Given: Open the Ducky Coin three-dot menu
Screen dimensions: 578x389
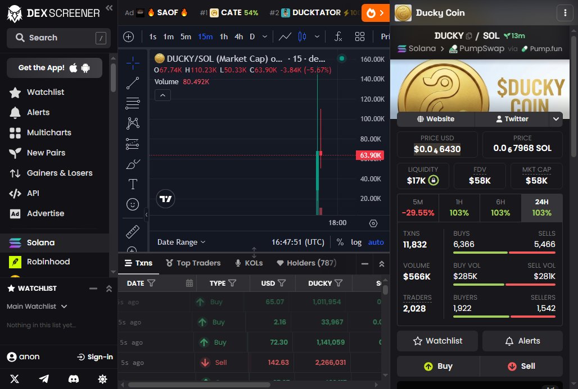Looking at the screenshot, I should pyautogui.click(x=565, y=13).
